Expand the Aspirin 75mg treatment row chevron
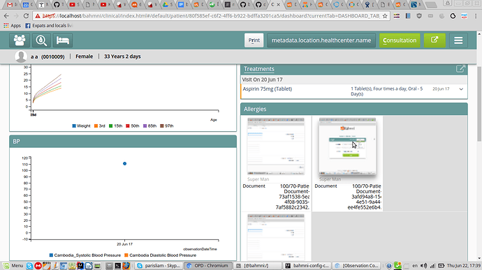 (x=461, y=89)
